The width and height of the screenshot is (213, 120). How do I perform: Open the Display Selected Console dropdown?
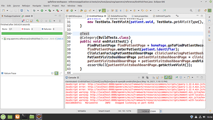[185, 78]
